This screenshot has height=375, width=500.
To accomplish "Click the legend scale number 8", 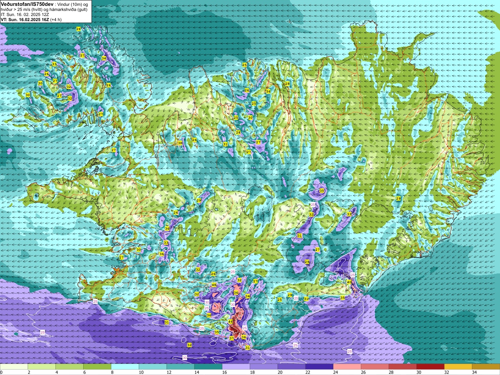I will tap(112, 372).
